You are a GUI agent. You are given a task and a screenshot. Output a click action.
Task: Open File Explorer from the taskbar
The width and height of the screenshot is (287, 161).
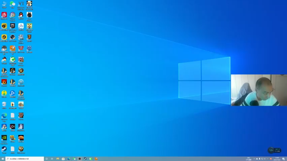click(58, 159)
